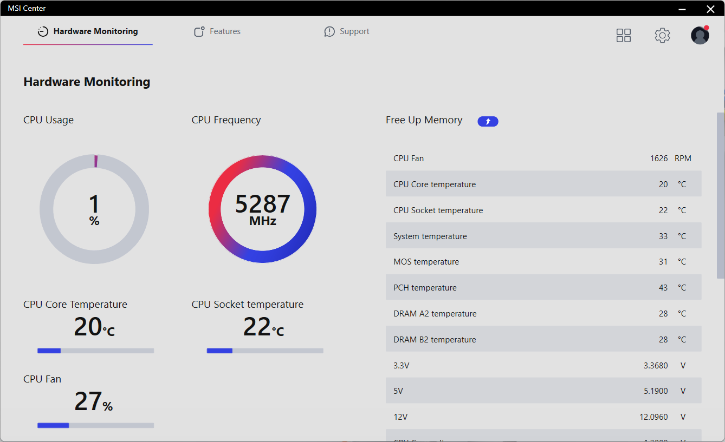Click the Hardware Monitoring page heading
Image resolution: width=725 pixels, height=442 pixels.
click(87, 82)
